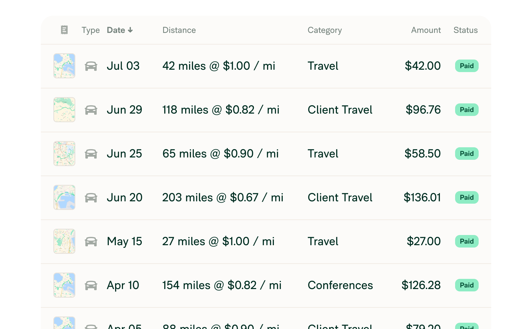Click the car icon for Apr 10 trip

pos(91,285)
